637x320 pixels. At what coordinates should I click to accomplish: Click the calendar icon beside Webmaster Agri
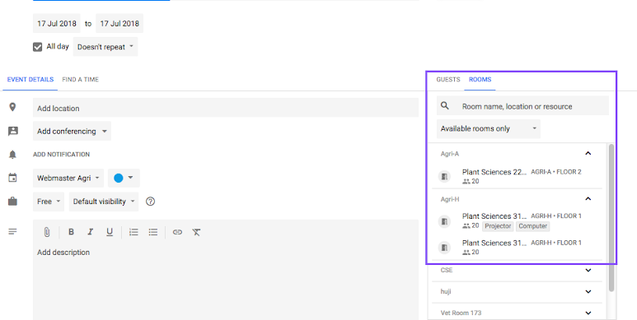click(12, 178)
